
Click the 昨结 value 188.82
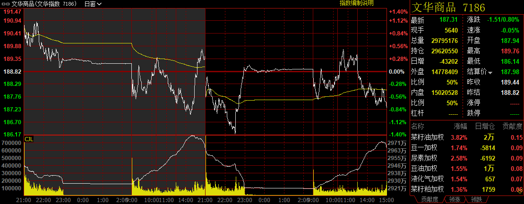[510, 93]
